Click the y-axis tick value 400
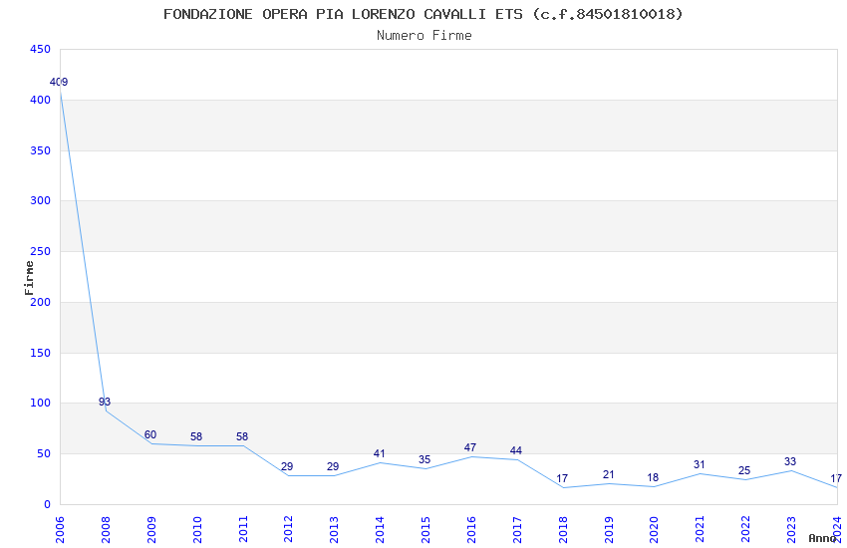 coord(41,100)
